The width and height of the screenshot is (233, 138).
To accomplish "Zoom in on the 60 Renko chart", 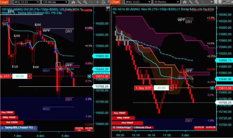I will point(197,2).
